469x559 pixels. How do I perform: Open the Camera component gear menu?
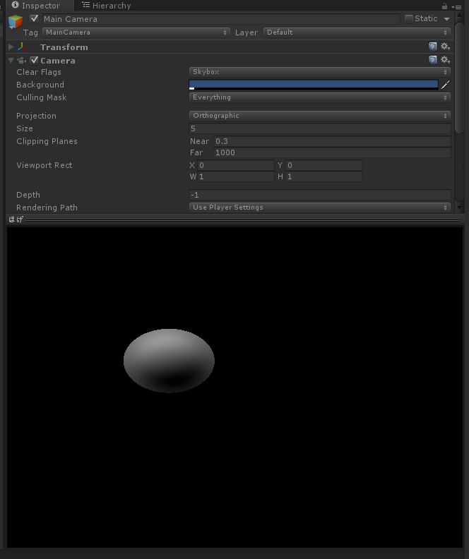445,60
